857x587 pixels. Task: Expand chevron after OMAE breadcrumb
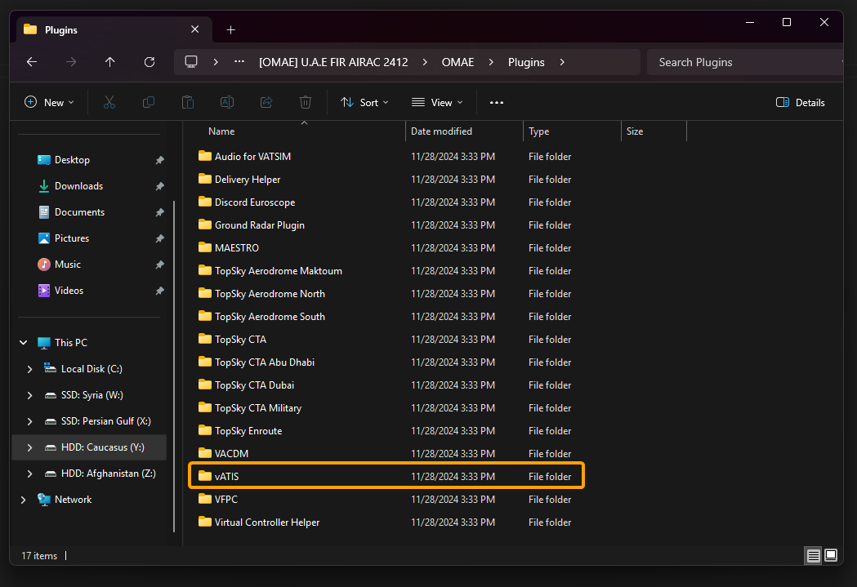coord(491,62)
